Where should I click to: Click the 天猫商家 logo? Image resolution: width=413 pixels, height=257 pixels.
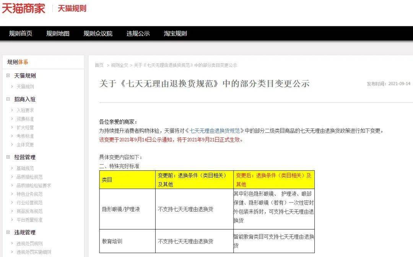[x=23, y=8]
